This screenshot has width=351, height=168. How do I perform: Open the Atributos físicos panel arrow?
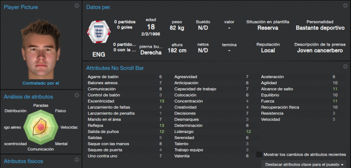[77, 160]
